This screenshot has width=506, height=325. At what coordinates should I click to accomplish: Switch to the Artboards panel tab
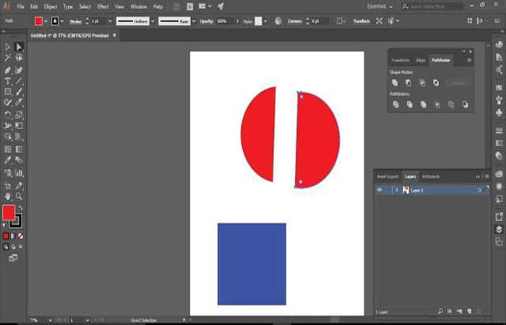click(431, 177)
